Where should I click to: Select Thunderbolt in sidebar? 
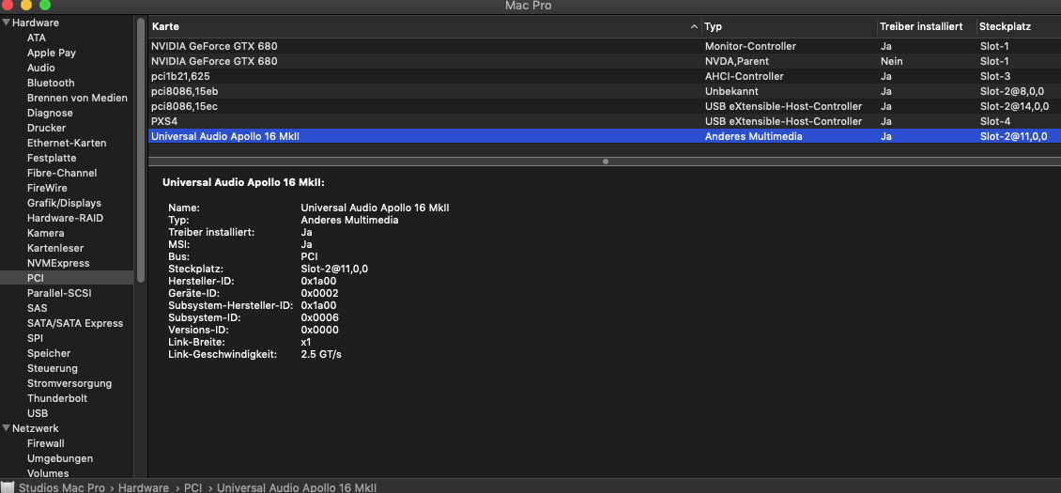coord(57,398)
